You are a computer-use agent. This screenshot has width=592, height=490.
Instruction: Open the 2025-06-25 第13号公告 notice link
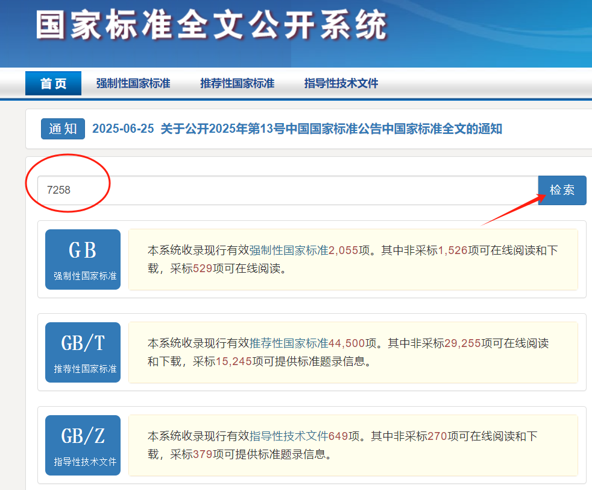(x=298, y=129)
